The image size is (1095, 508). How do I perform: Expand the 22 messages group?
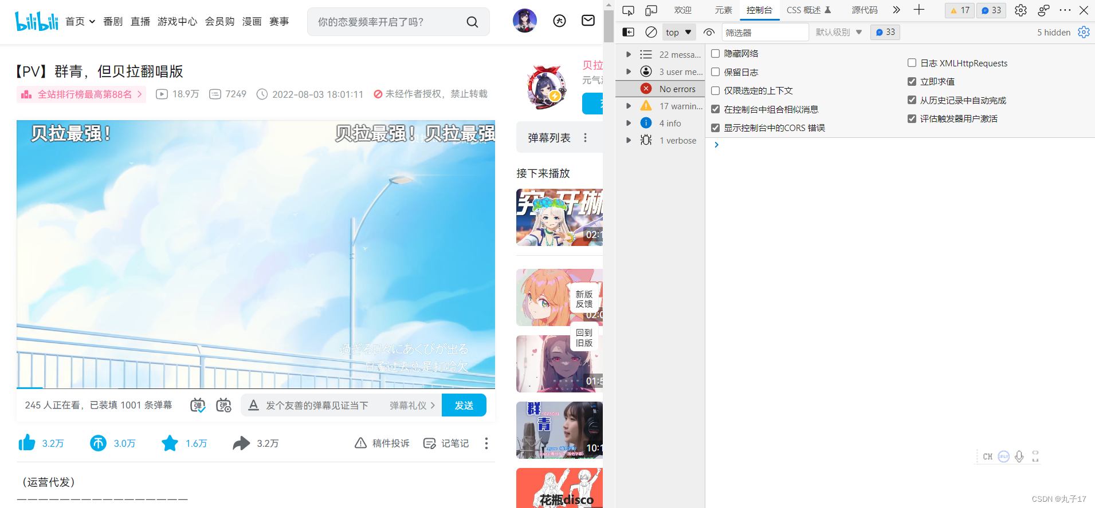click(x=629, y=54)
